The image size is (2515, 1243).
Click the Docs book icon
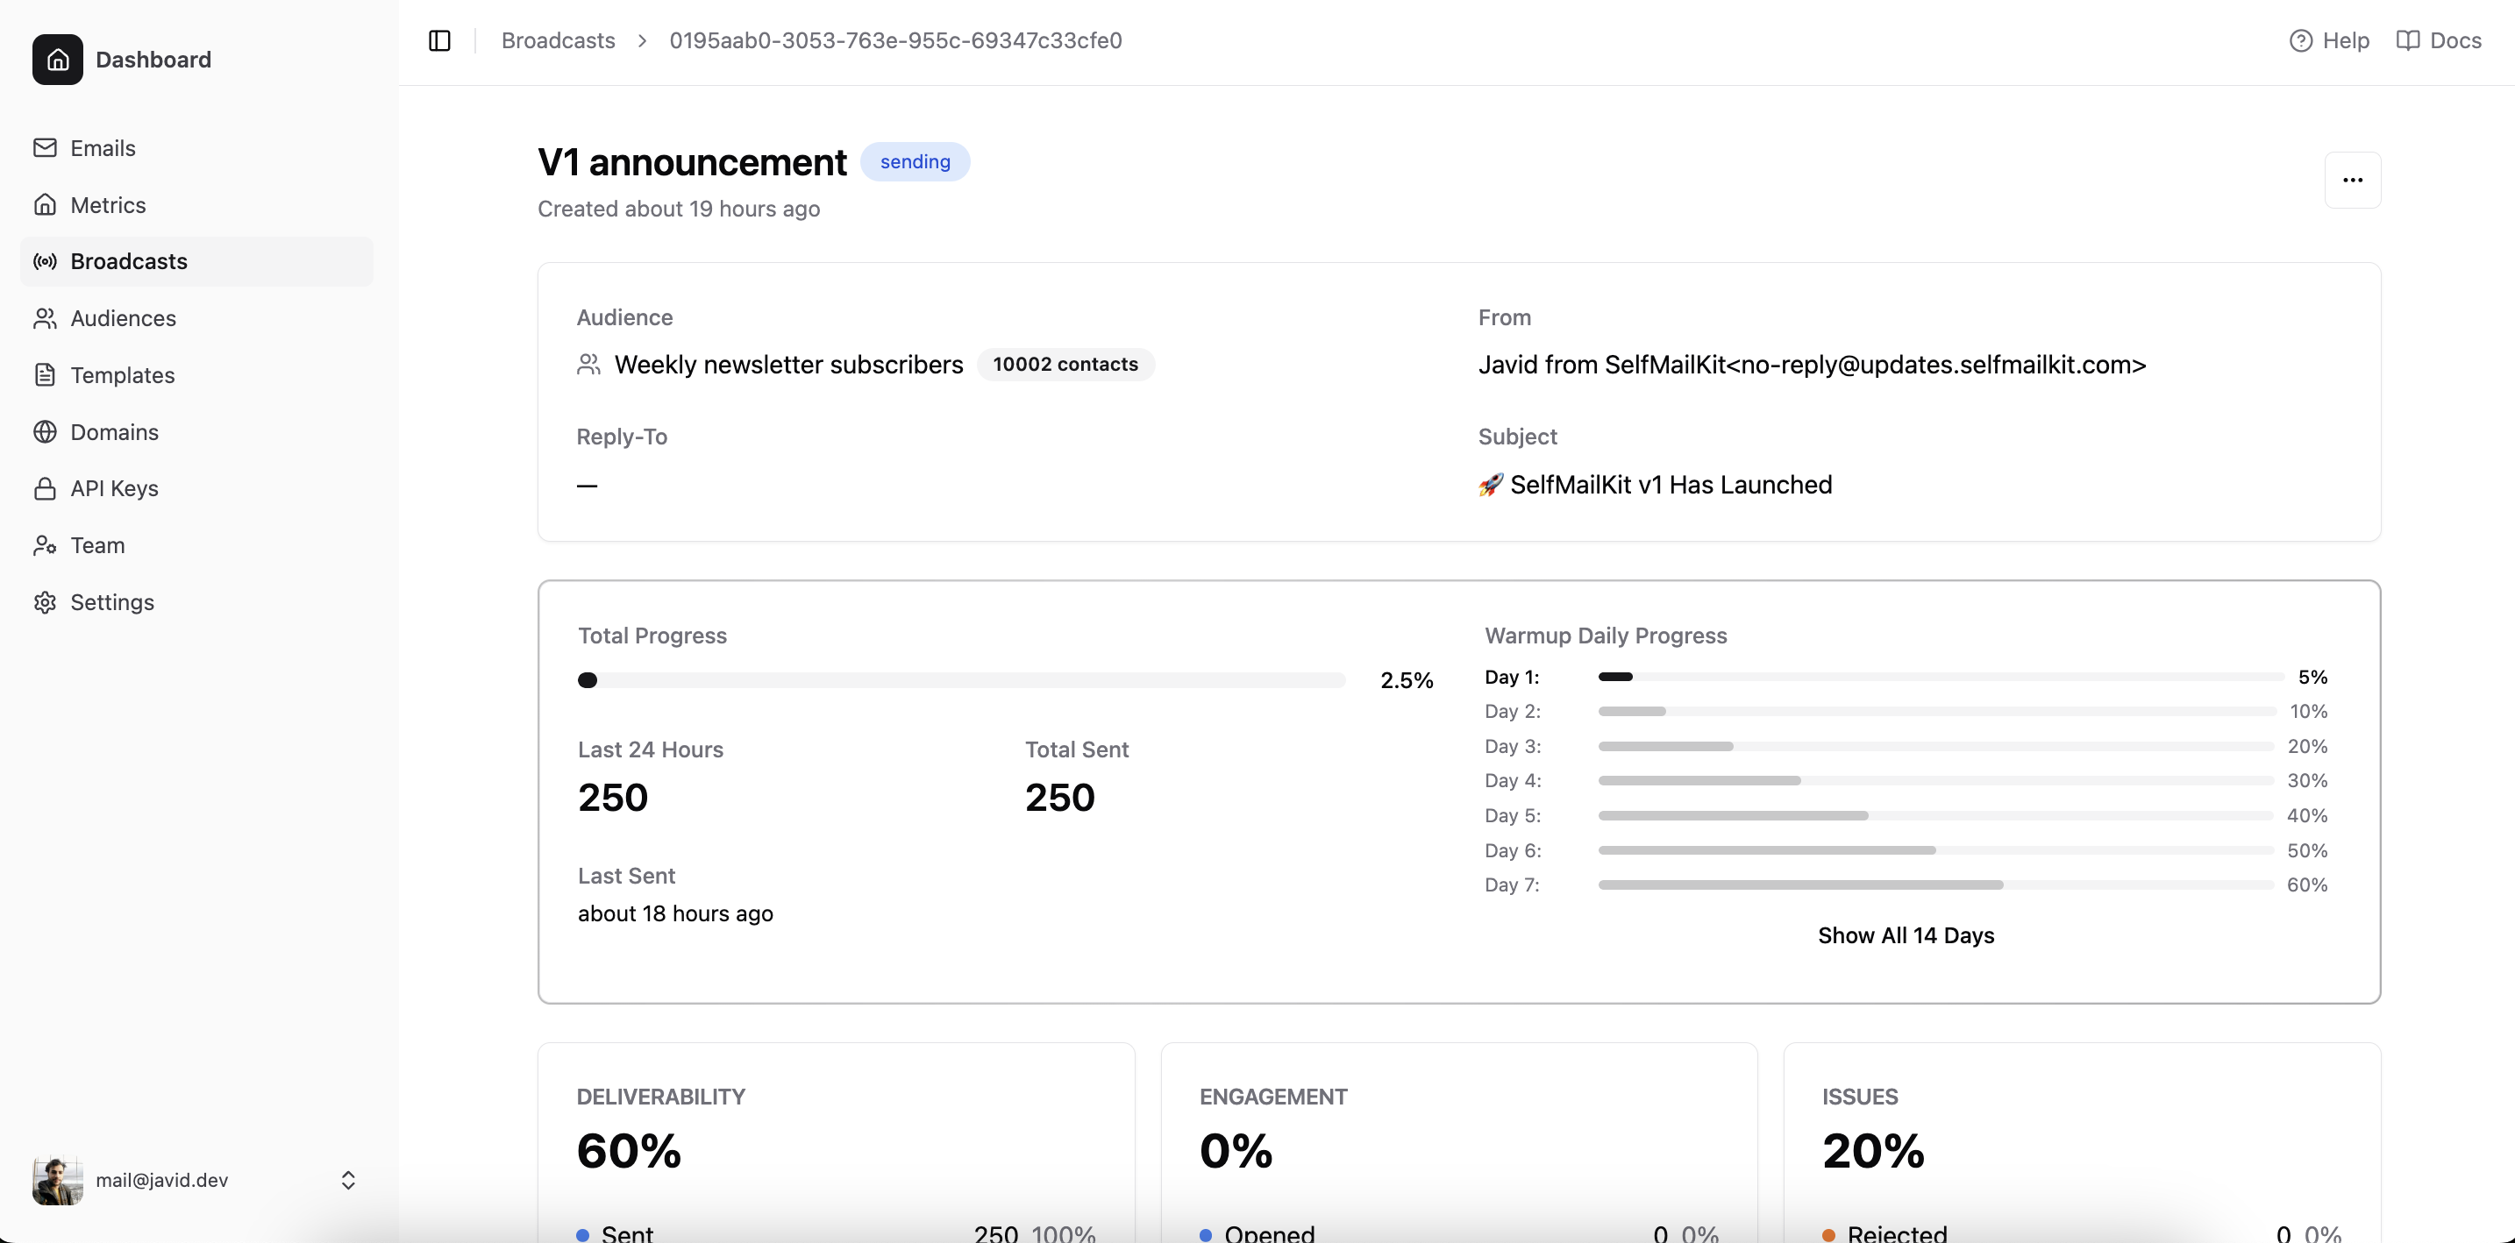click(x=2408, y=40)
